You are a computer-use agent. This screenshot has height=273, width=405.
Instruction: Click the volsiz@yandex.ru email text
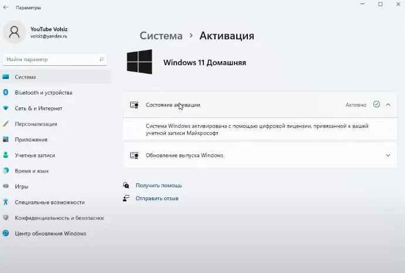pos(49,36)
